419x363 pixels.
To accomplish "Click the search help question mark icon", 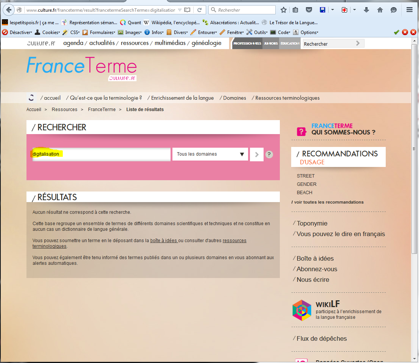I will point(269,154).
